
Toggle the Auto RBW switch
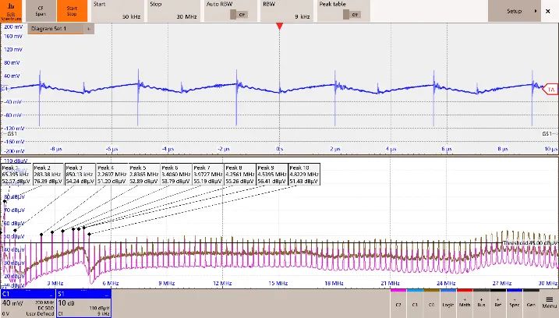239,15
